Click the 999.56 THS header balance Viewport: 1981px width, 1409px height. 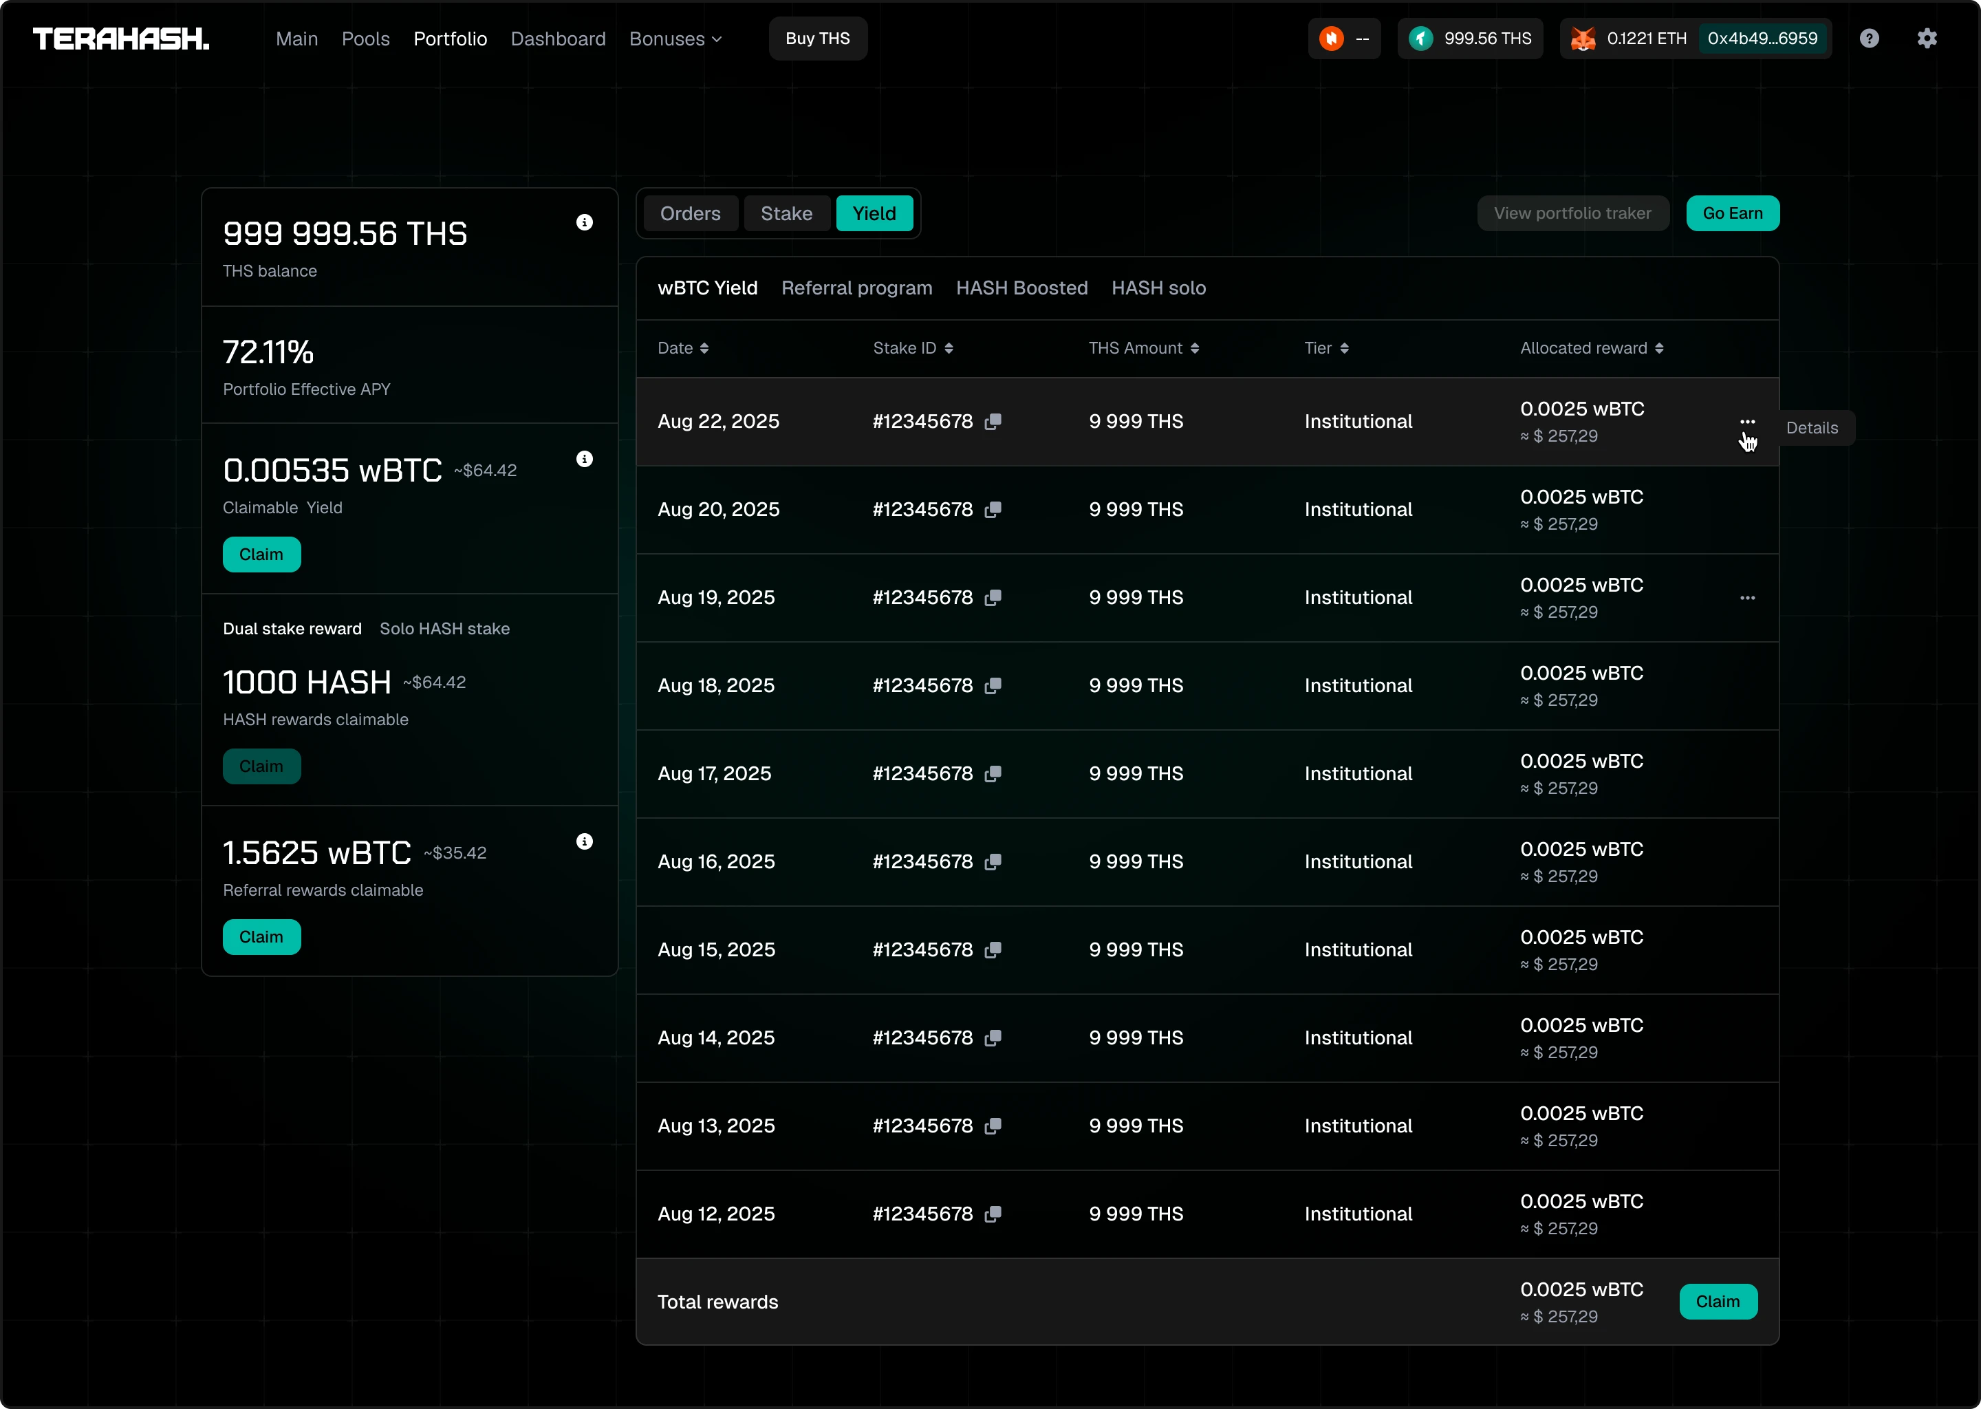1488,38
